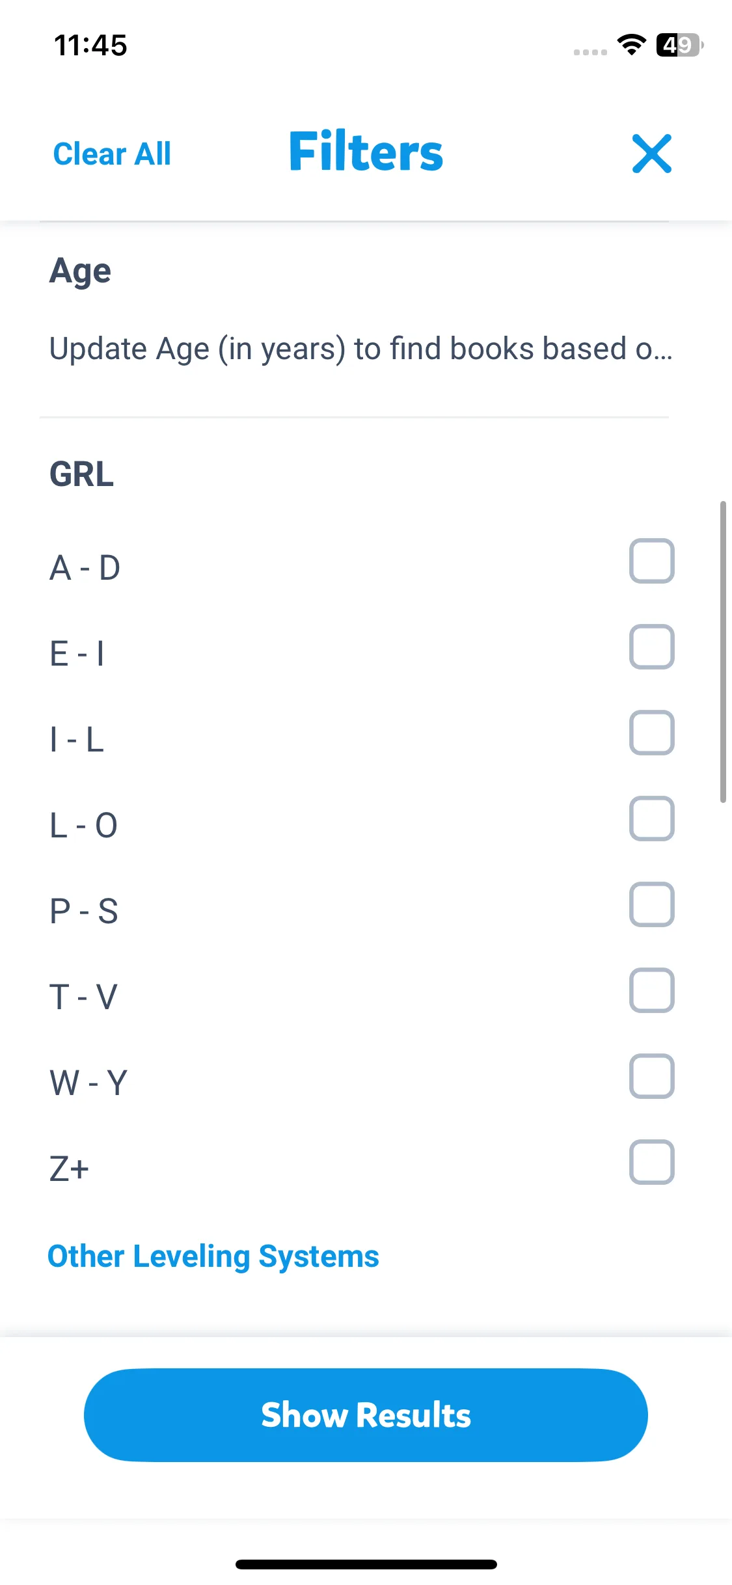Image resolution: width=732 pixels, height=1585 pixels.
Task: Select the E - I reading level checkbox
Action: [x=651, y=647]
